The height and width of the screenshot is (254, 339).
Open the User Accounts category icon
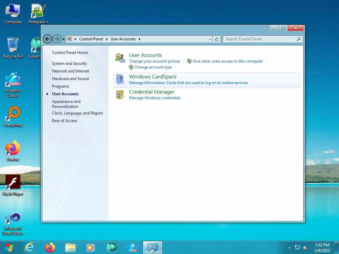coord(120,58)
